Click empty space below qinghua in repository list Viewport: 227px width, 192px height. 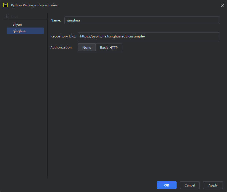point(25,96)
